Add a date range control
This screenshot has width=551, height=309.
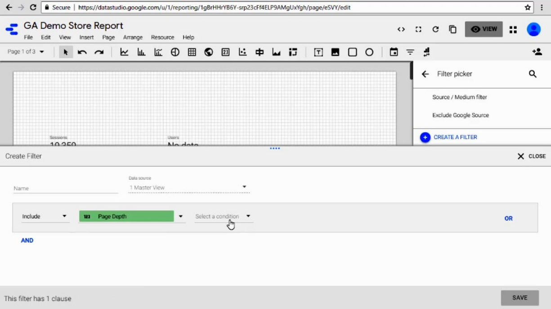point(393,52)
